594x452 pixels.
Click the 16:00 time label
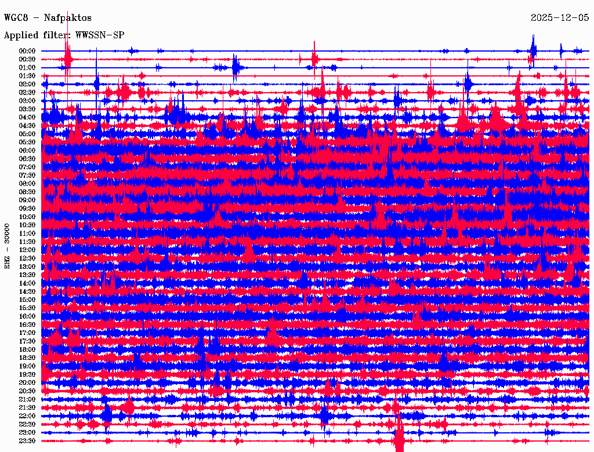click(x=27, y=316)
